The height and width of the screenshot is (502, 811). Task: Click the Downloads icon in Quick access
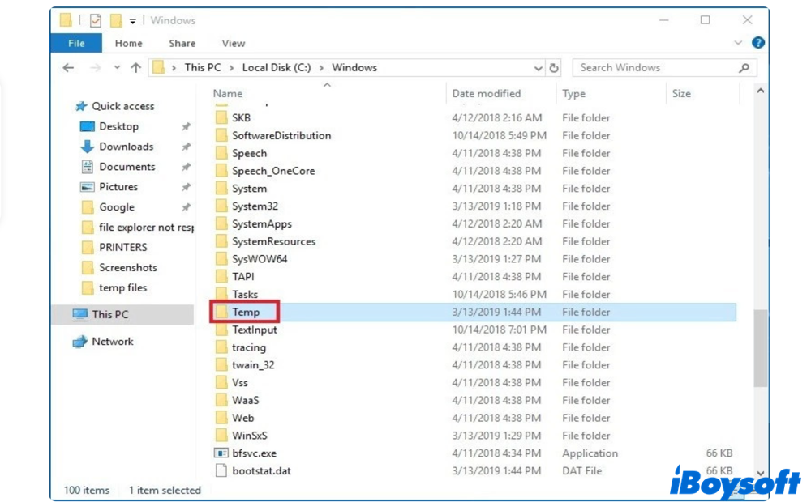(88, 147)
